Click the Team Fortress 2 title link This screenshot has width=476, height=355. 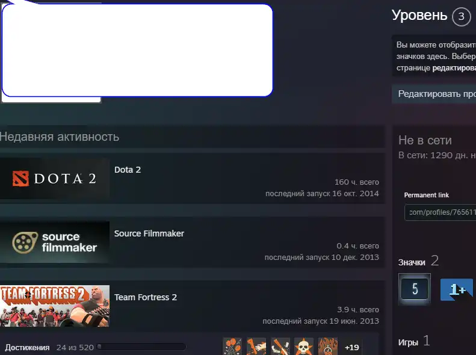(146, 297)
